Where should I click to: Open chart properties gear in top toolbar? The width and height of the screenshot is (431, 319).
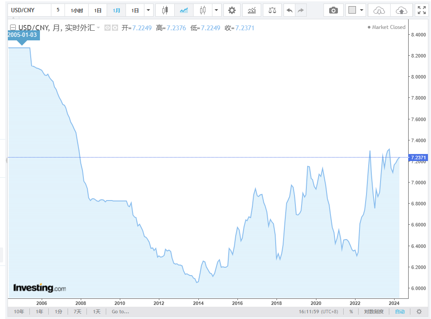(232, 10)
